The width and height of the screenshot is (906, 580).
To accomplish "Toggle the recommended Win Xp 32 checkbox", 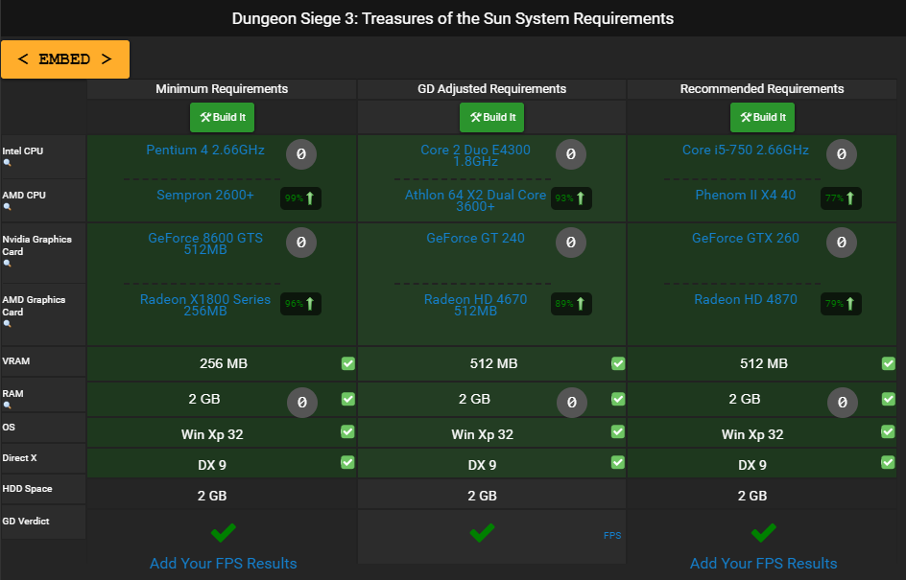I will [888, 432].
